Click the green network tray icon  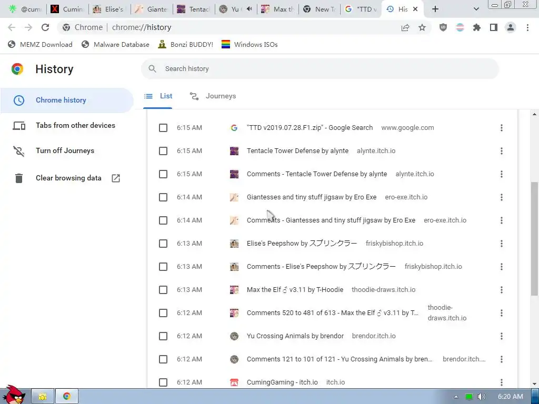pyautogui.click(x=468, y=397)
